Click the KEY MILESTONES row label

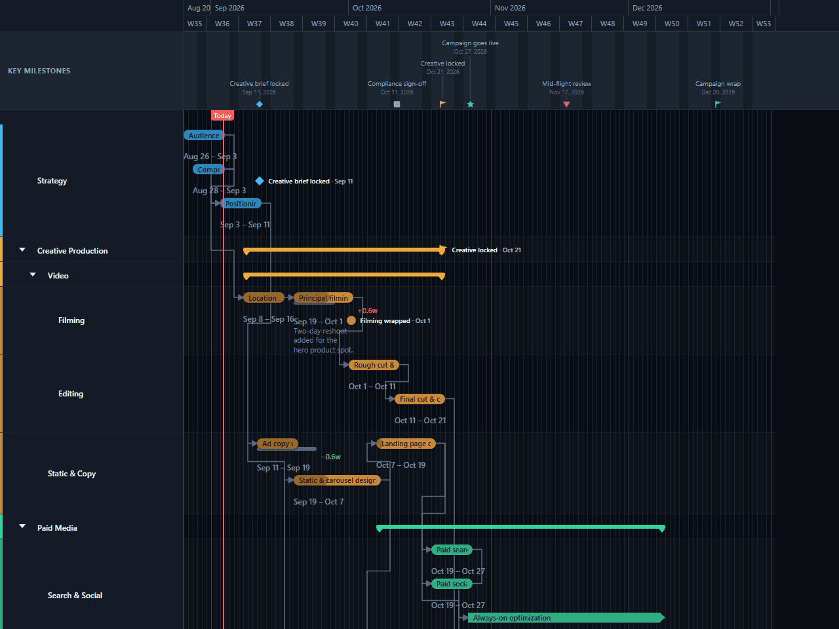point(39,71)
